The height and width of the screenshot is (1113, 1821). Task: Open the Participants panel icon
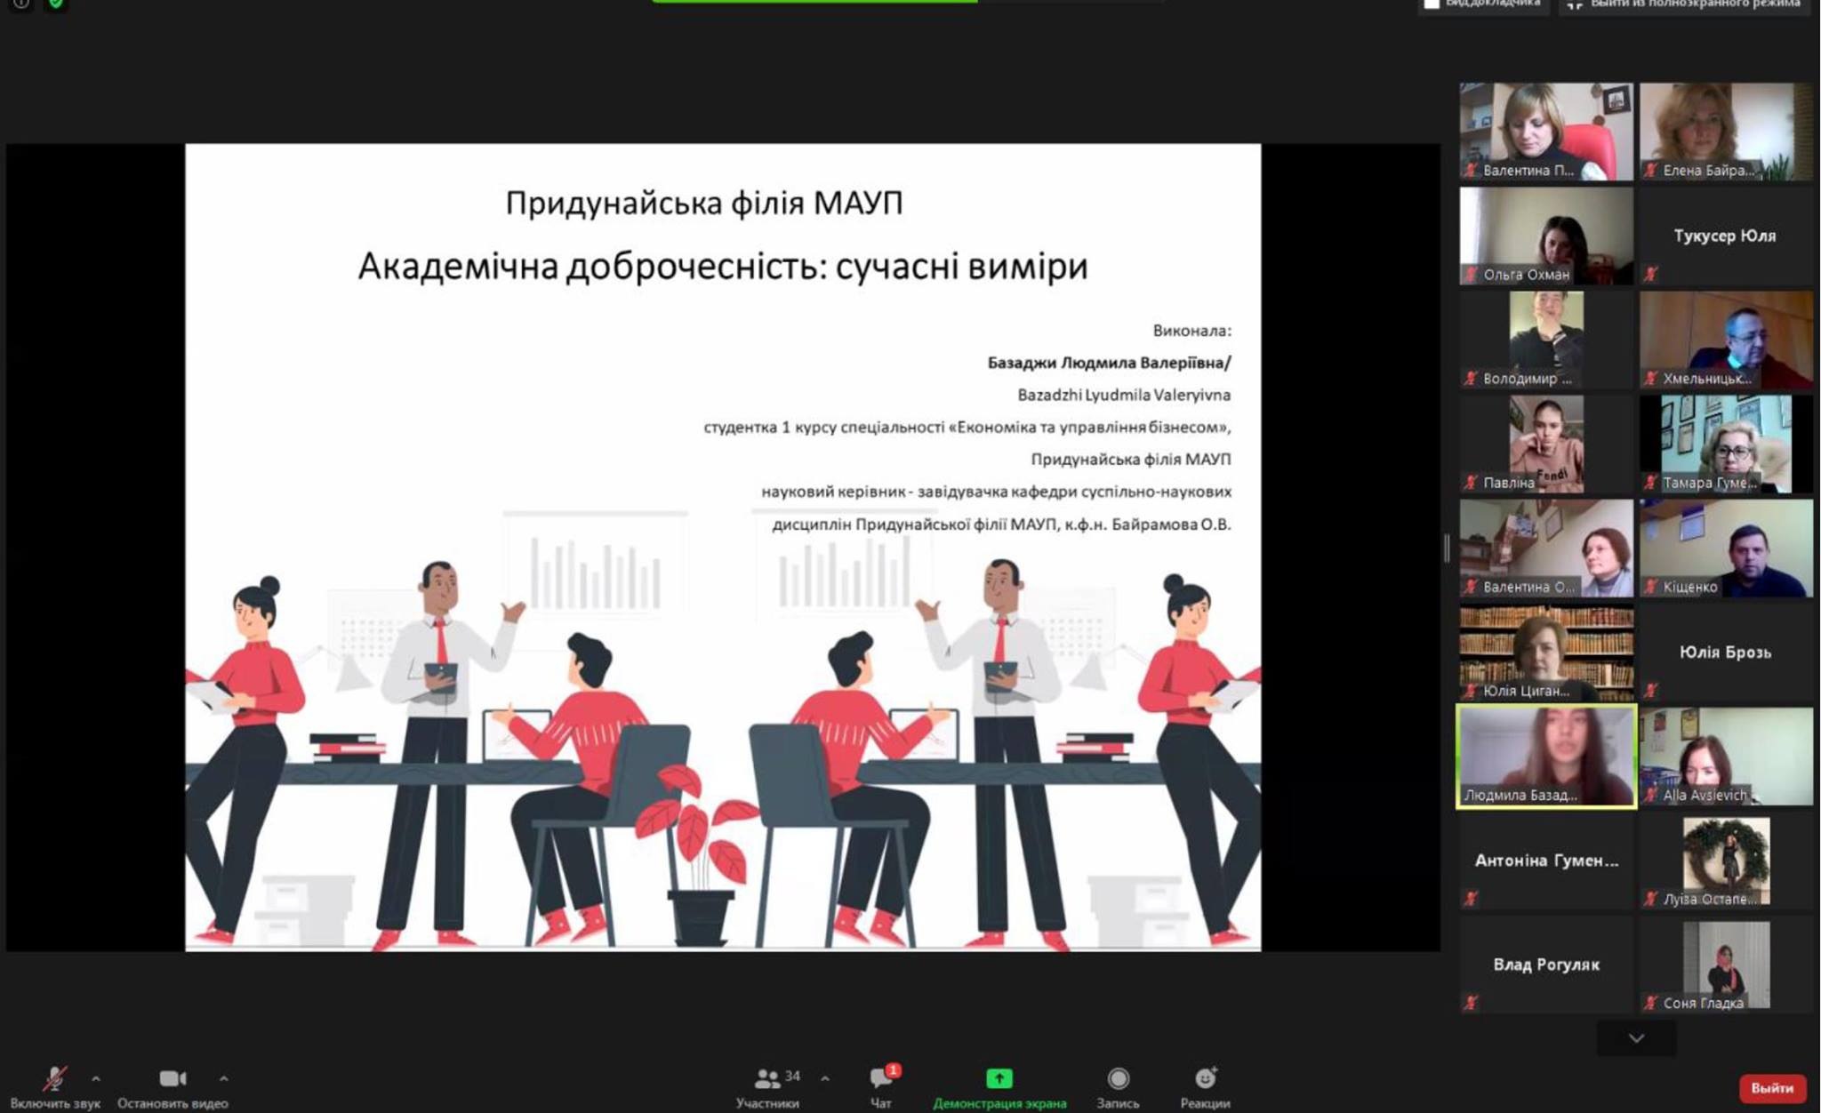coord(766,1078)
